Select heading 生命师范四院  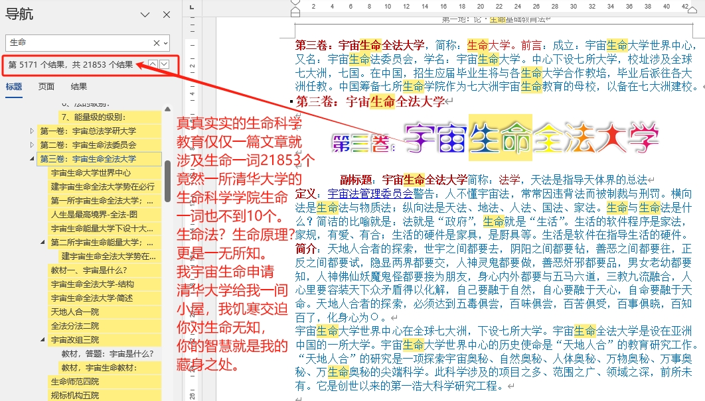(x=75, y=381)
